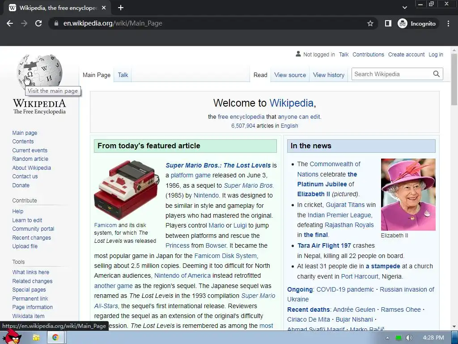The image size is (458, 344).
Task: Open Super Mario Bros.: The Lost Levels article
Action: [x=218, y=165]
